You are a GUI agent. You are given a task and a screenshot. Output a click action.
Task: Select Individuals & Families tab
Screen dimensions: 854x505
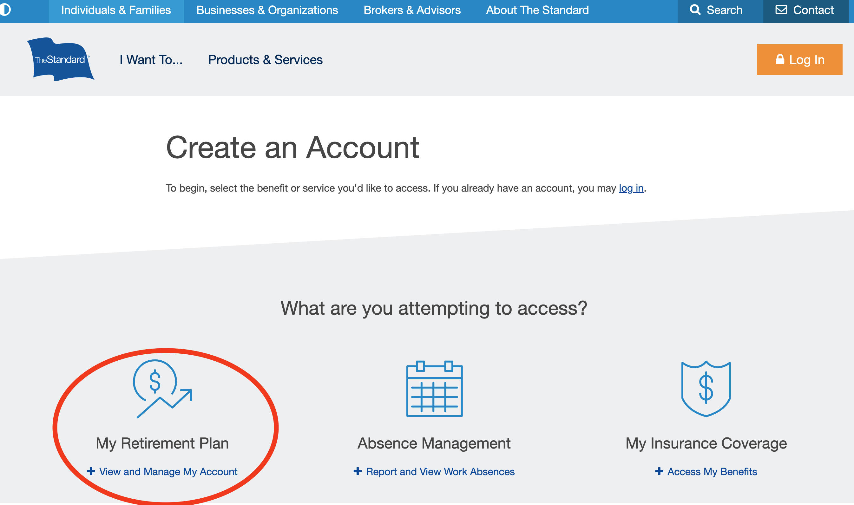(116, 10)
